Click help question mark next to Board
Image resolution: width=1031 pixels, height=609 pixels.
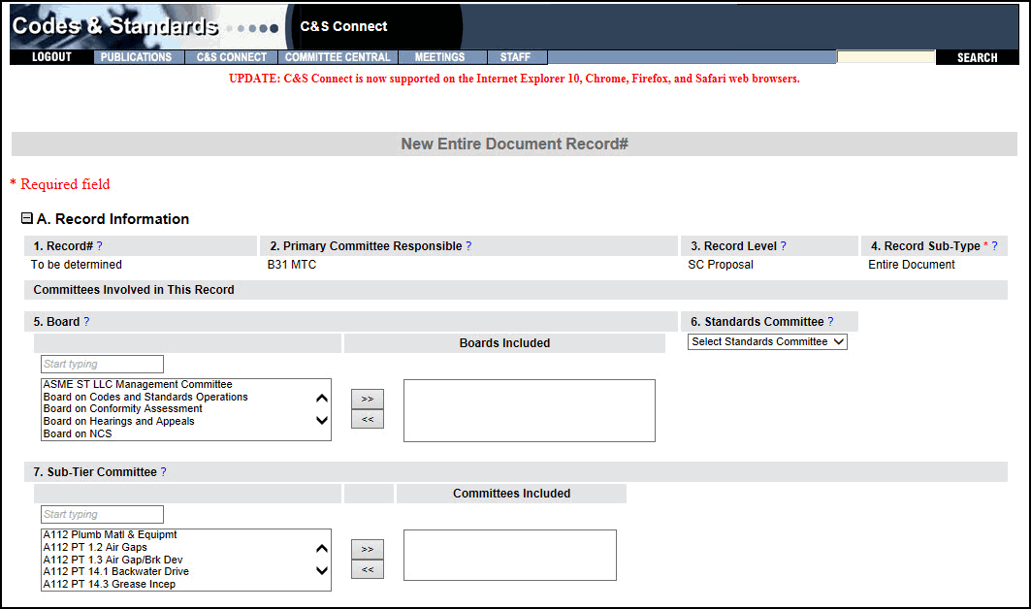86,322
